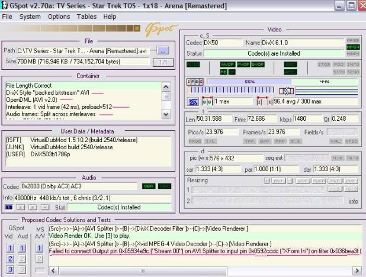Click the audio 'Codec(s) Installed' status bar
The height and width of the screenshot is (277, 366).
tap(119, 207)
